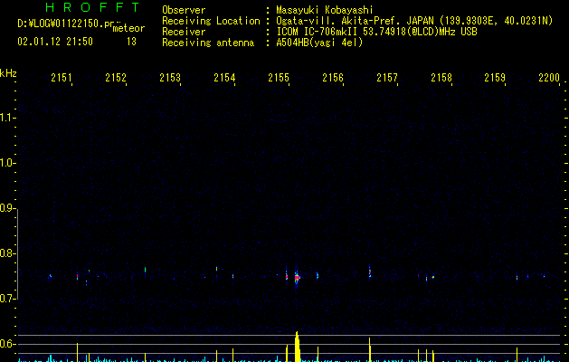Click the tallest yellow intensity peak after 2155

pos(298,347)
